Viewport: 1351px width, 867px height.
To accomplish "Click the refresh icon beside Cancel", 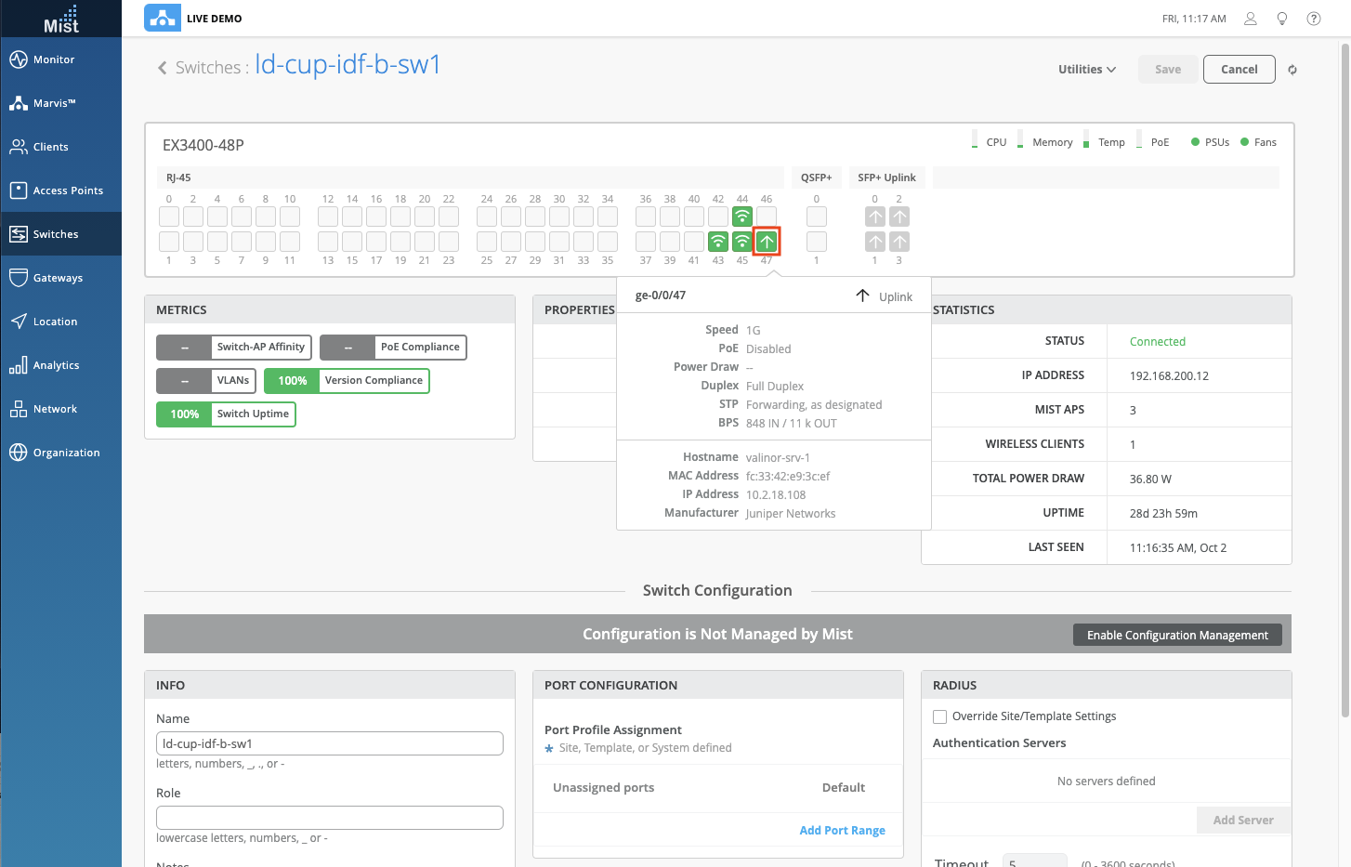I will point(1292,70).
